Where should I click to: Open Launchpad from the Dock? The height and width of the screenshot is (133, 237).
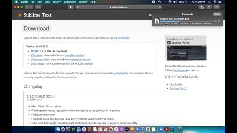pos(63,129)
